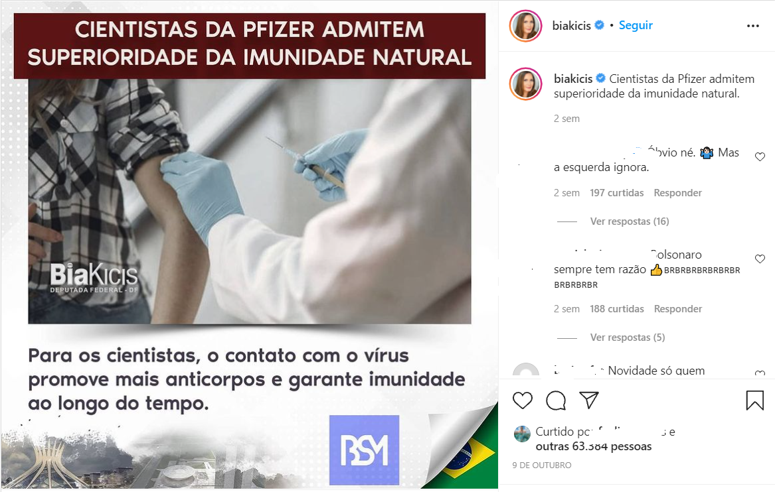This screenshot has width=775, height=492.
Task: Like the "a esquerda ignora" comment
Action: 760,157
